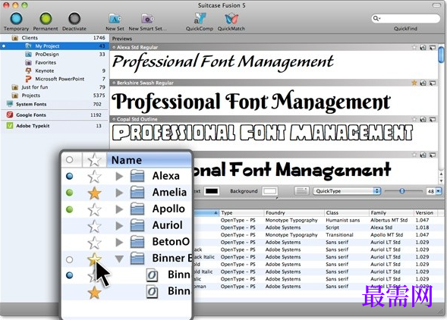Collapse the Binner font family
This screenshot has width=447, height=320.
(119, 259)
